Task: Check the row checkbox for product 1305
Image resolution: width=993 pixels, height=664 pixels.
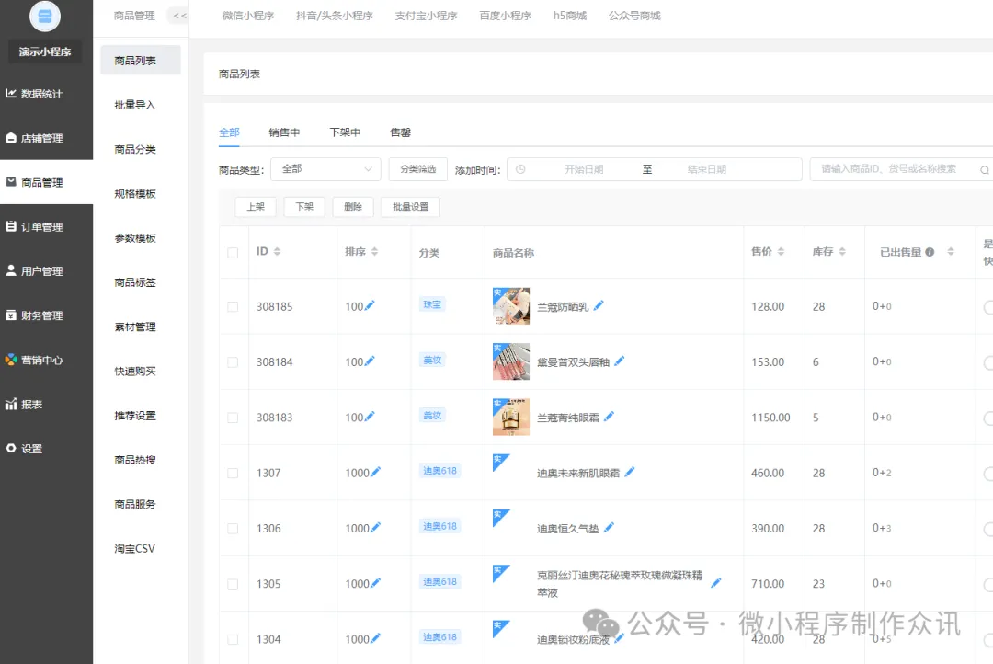Action: point(233,584)
